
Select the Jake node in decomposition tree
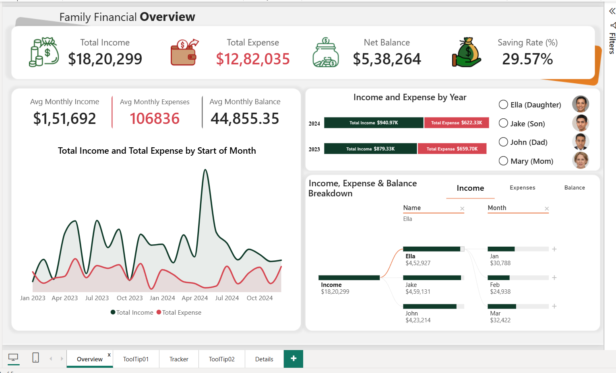tap(434, 278)
